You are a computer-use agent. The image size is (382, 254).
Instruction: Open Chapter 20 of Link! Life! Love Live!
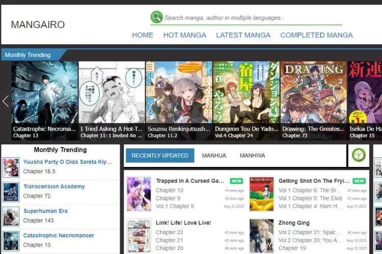[170, 248]
